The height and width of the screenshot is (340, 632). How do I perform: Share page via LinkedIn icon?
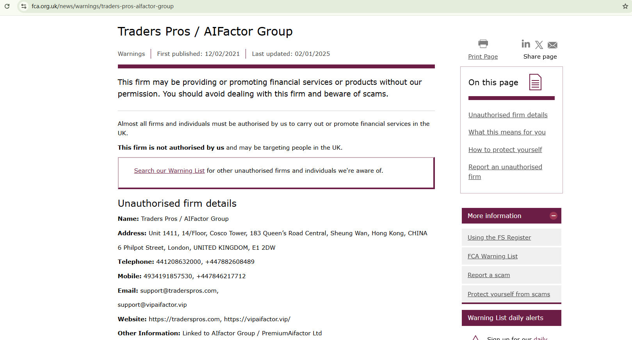[526, 44]
